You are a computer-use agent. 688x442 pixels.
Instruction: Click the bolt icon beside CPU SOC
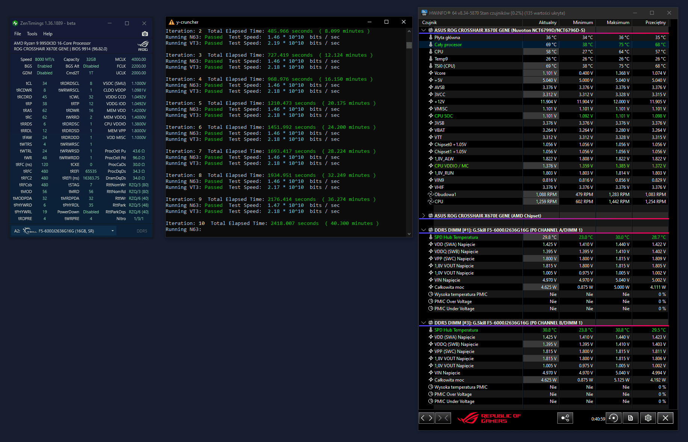[x=431, y=116]
